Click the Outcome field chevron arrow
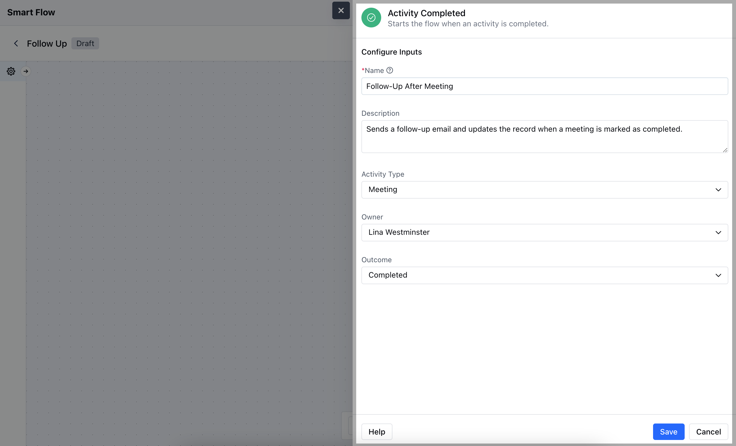The height and width of the screenshot is (446, 736). point(718,275)
